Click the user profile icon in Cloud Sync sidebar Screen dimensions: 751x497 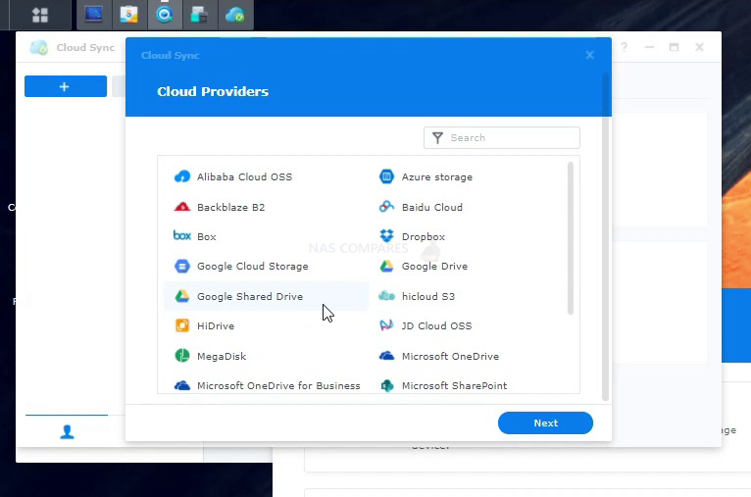[67, 432]
